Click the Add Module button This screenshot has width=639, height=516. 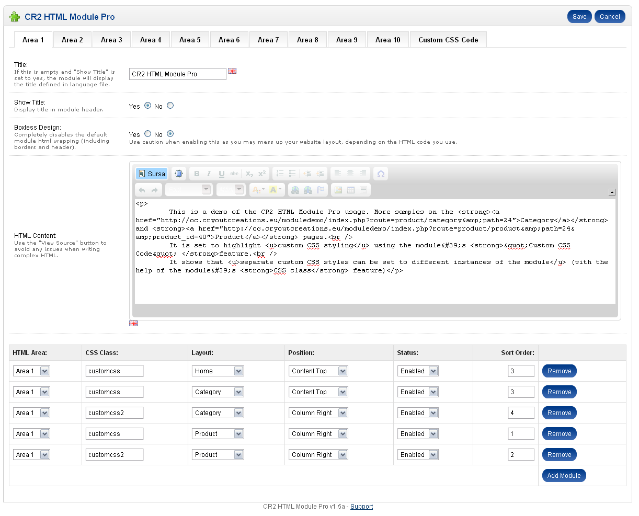[564, 476]
